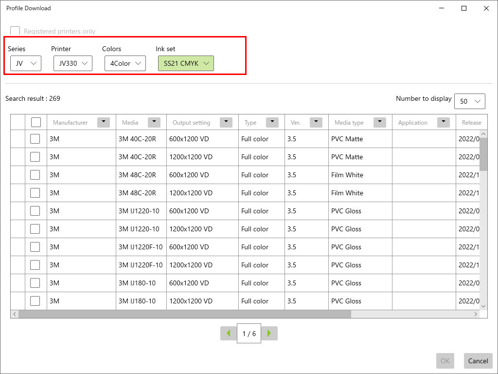
Task: Go to the previous results page
Action: point(228,333)
